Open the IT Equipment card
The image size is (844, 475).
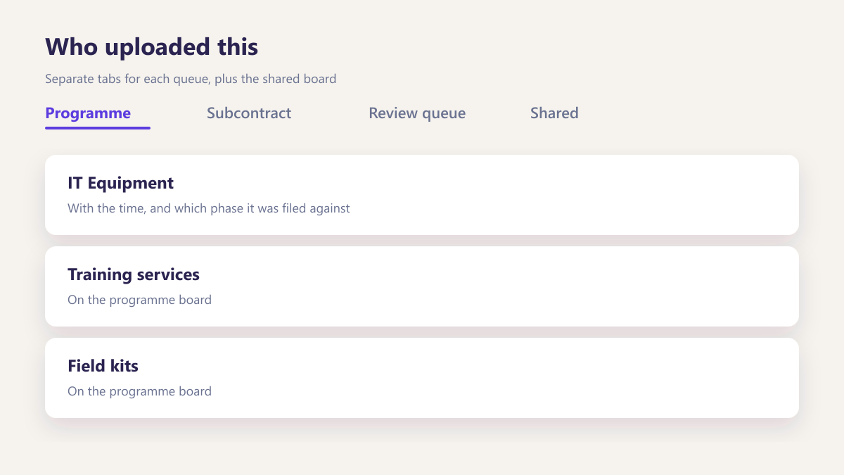point(422,195)
